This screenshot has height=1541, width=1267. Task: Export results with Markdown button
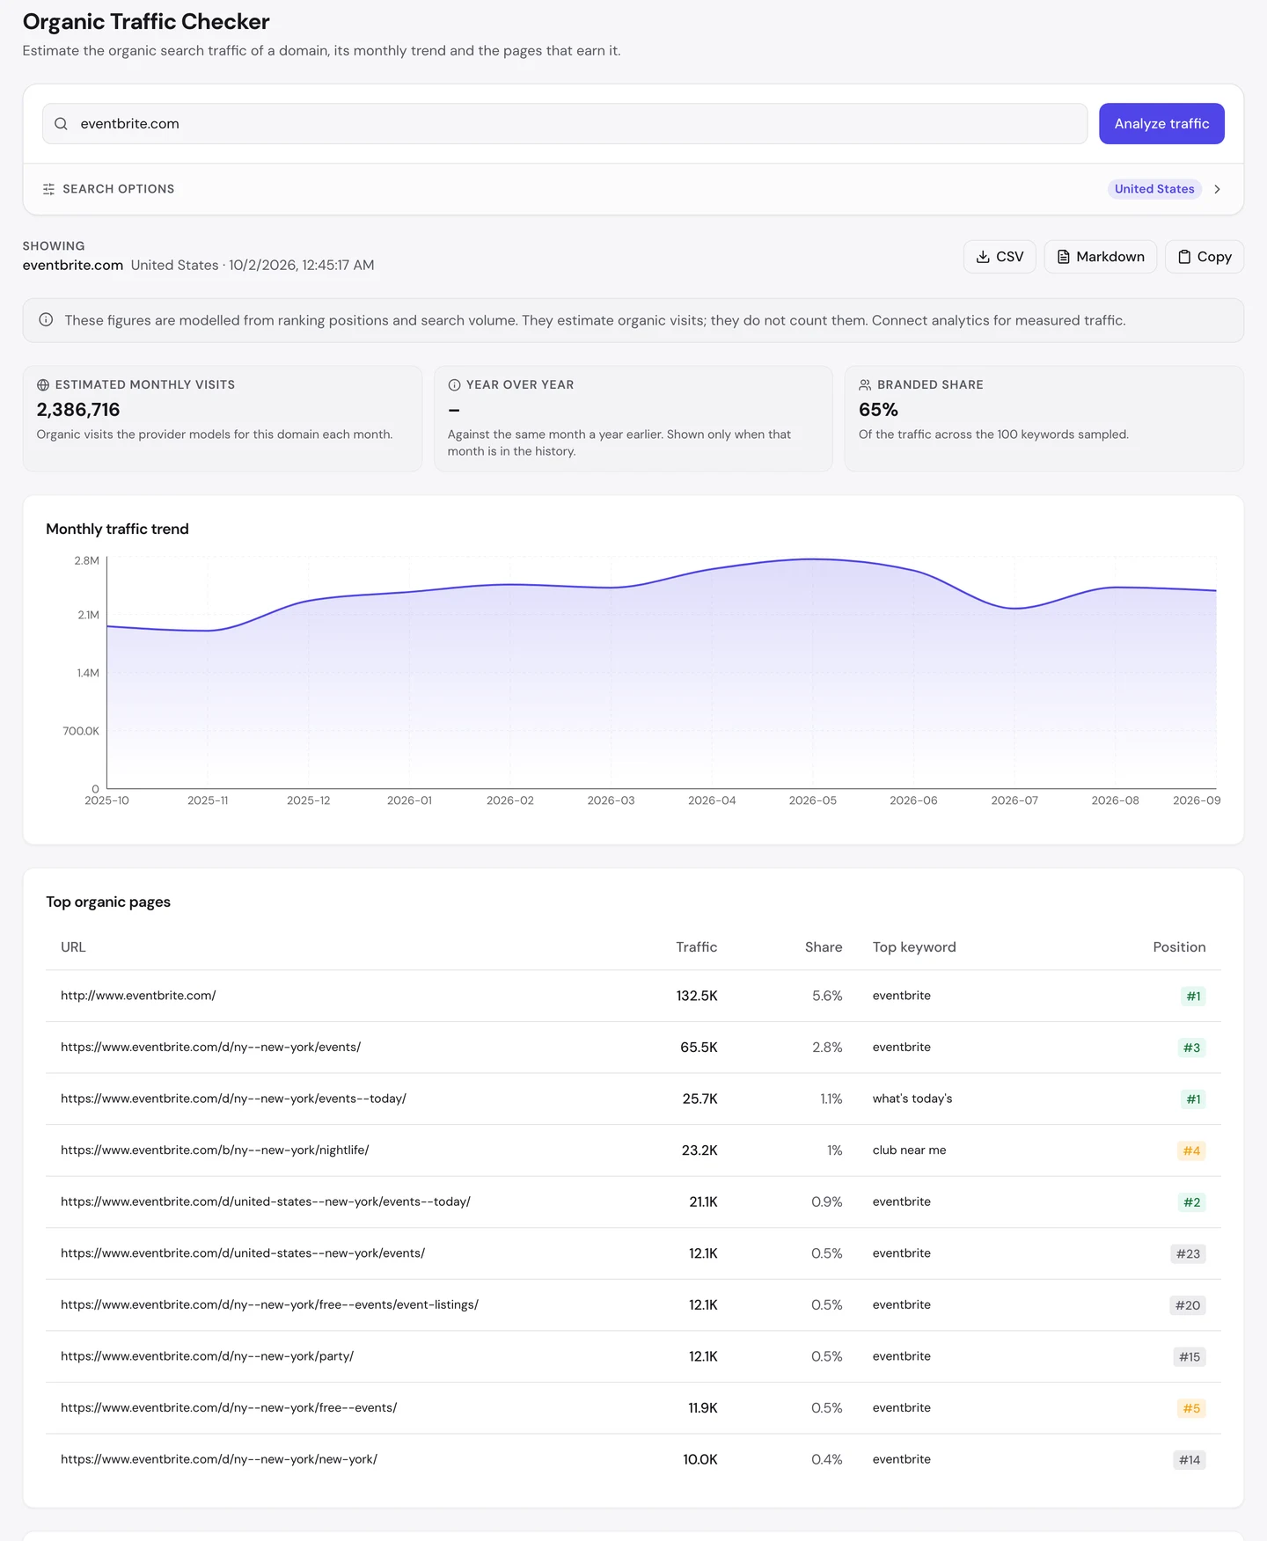point(1100,257)
